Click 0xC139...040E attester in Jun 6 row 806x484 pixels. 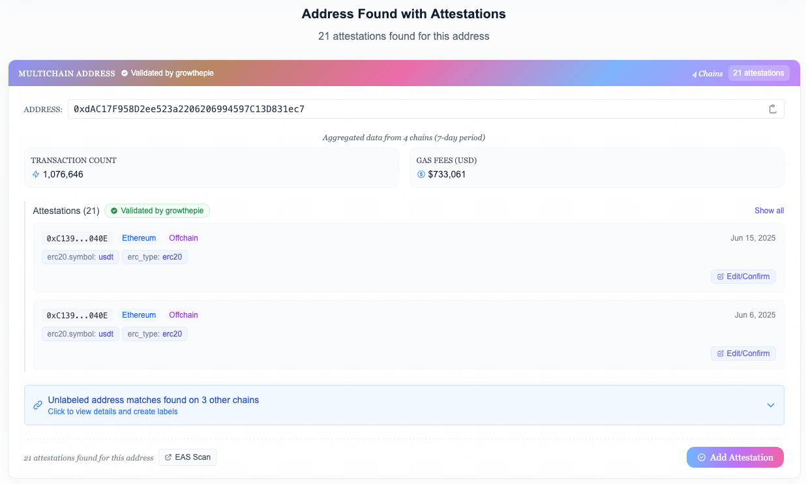[77, 315]
